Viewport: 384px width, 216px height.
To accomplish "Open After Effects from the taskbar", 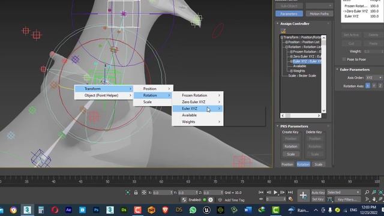I will click(68, 210).
